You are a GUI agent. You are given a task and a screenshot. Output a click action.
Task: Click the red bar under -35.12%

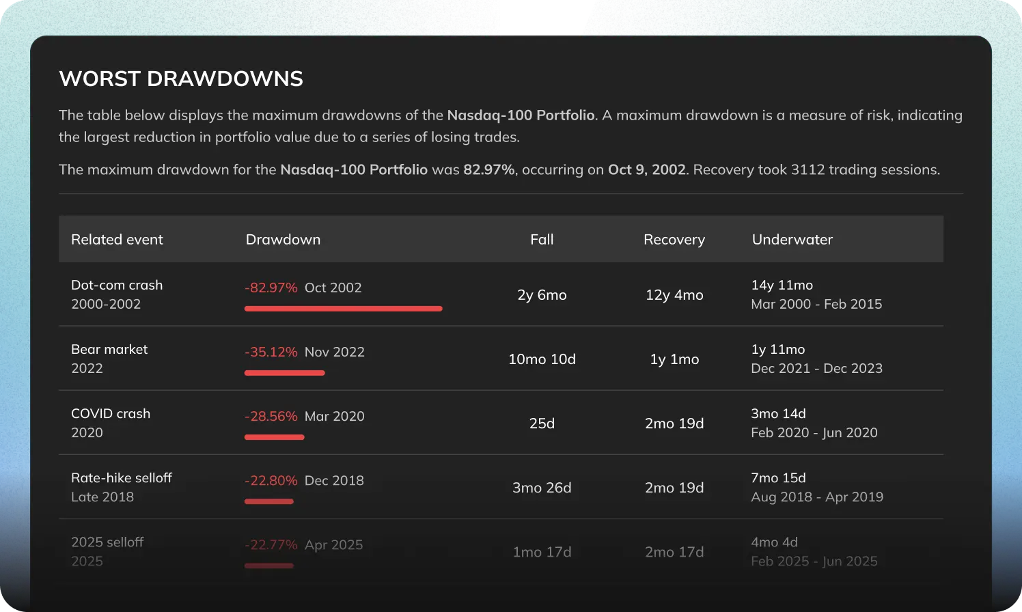point(285,373)
